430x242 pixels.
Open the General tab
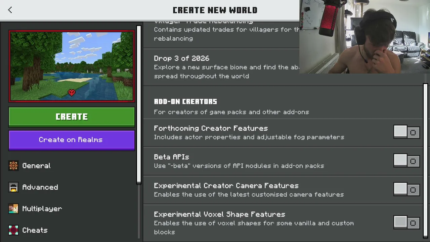coord(72,166)
